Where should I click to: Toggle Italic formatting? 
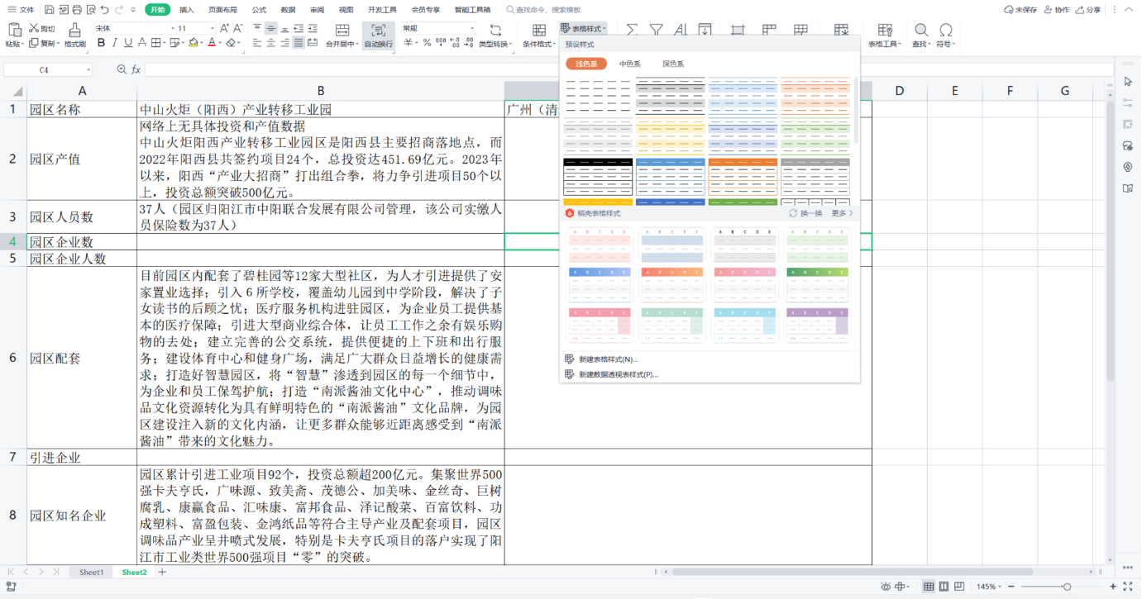pyautogui.click(x=116, y=43)
